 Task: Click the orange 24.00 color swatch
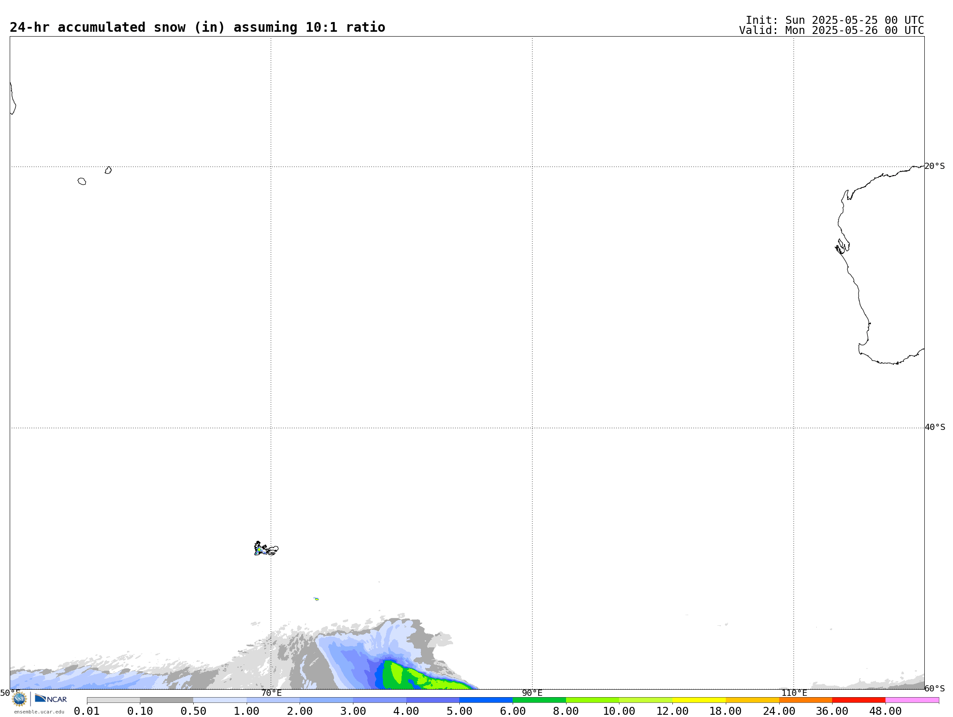point(806,700)
